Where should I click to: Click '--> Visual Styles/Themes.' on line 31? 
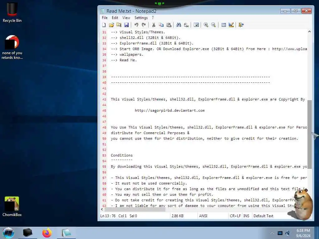[138, 32]
